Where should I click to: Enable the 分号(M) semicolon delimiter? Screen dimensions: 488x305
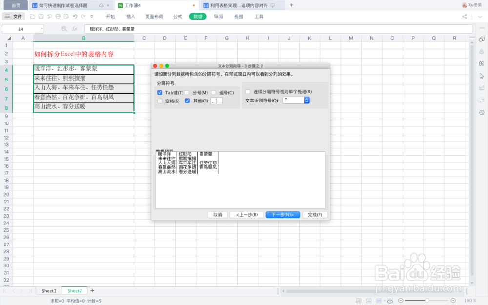pyautogui.click(x=186, y=92)
